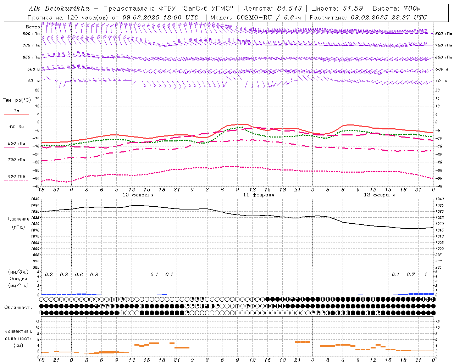454x363 pixels.
Task: Select the elevation label Высота: 700м
Action: point(397,9)
